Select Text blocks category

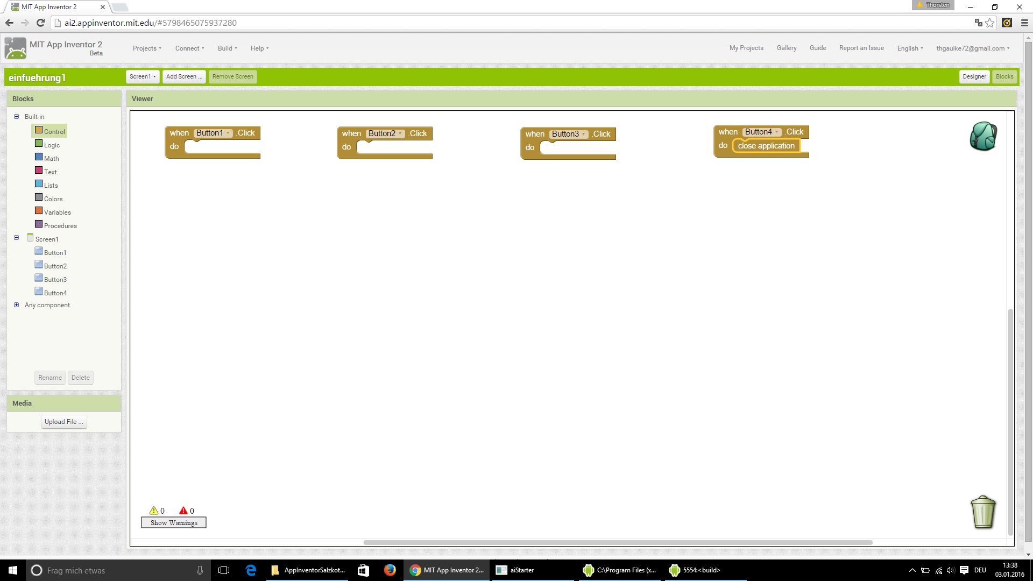point(46,172)
